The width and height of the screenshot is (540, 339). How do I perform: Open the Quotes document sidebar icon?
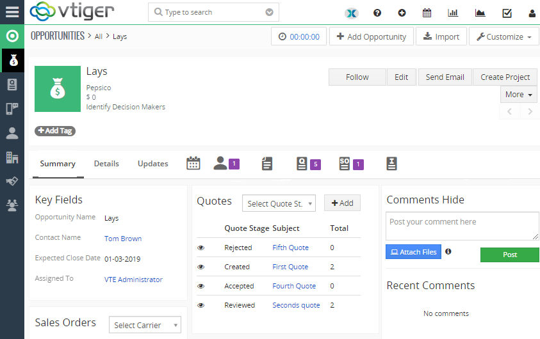click(x=12, y=84)
